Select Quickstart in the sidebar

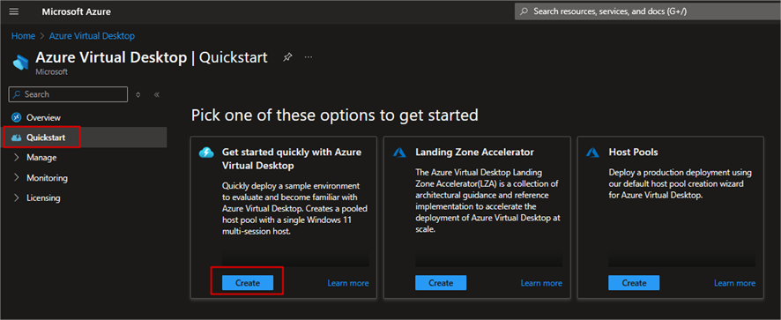[41, 138]
